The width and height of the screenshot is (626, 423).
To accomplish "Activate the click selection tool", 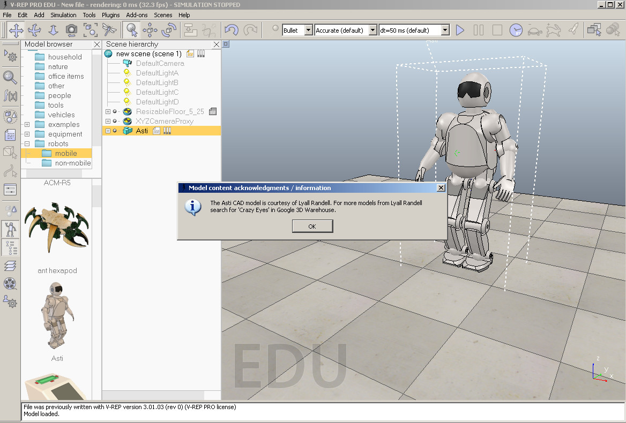I will [131, 31].
